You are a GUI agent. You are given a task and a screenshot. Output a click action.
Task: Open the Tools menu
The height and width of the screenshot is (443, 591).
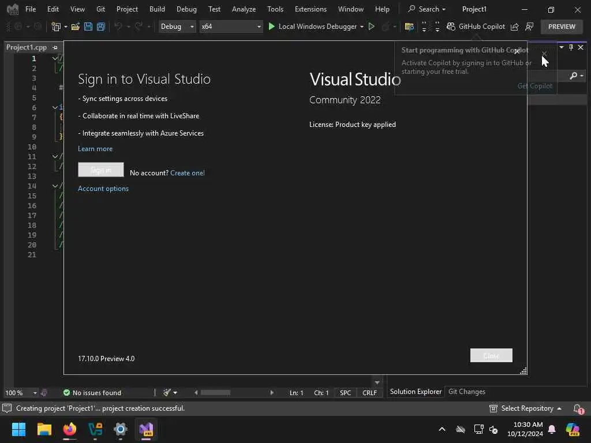point(275,9)
